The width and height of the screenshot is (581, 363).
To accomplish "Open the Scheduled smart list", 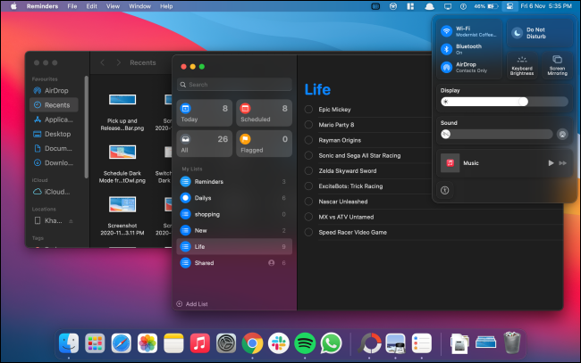I will point(263,111).
